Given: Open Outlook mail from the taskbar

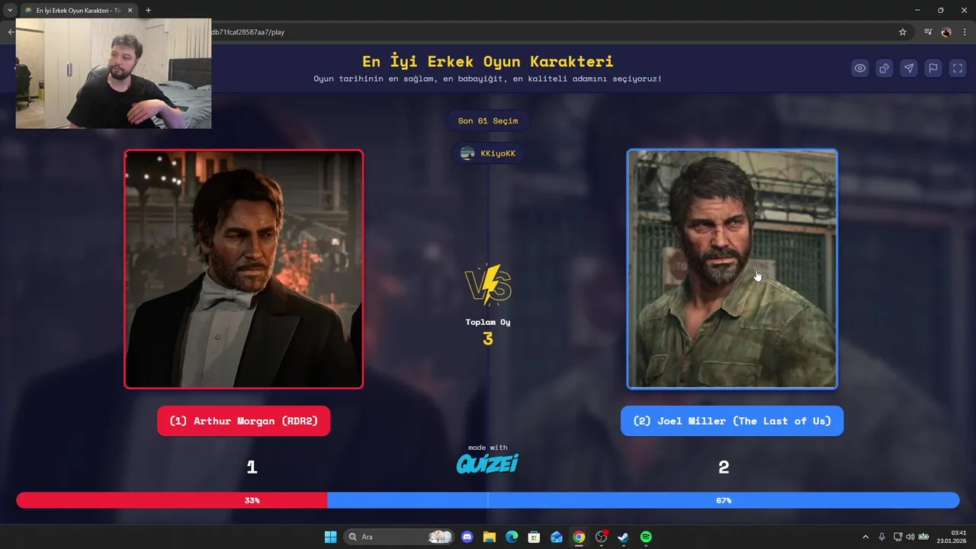Looking at the screenshot, I should pyautogui.click(x=557, y=537).
